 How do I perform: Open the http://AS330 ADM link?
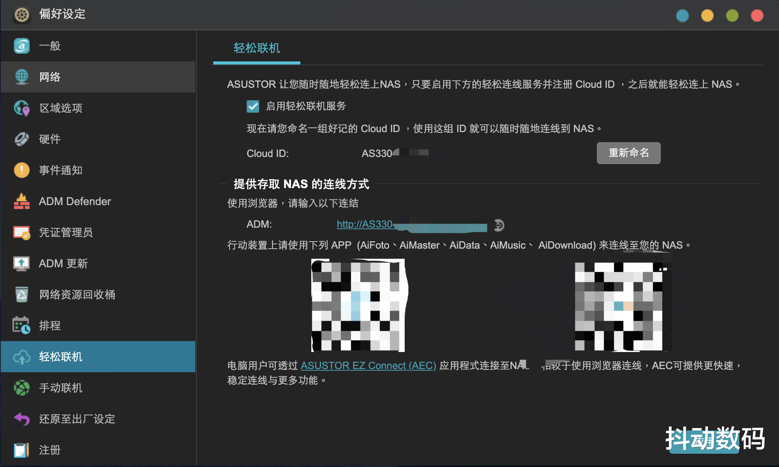pos(412,225)
